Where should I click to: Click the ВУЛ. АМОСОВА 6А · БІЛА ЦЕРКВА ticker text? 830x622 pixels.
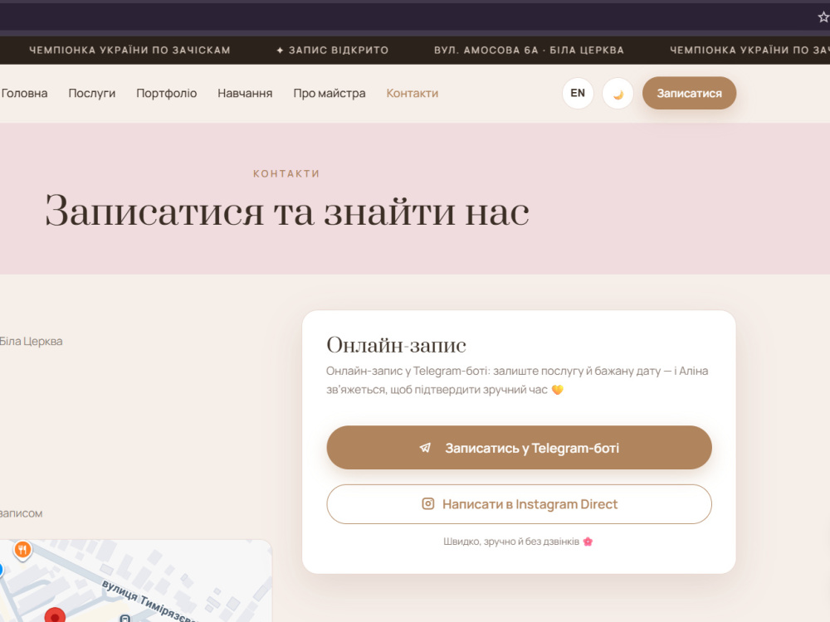tap(529, 51)
